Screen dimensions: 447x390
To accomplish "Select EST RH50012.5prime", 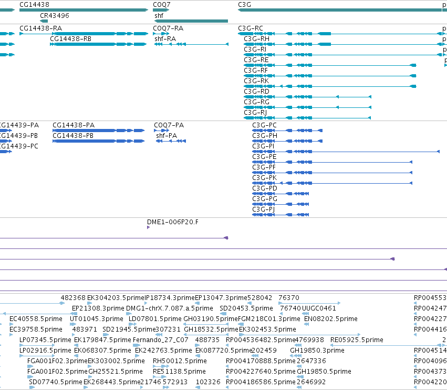I will click(180, 361).
